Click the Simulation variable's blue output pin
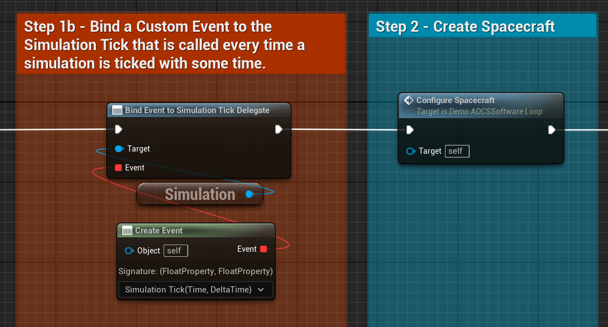This screenshot has width=608, height=327. (250, 194)
